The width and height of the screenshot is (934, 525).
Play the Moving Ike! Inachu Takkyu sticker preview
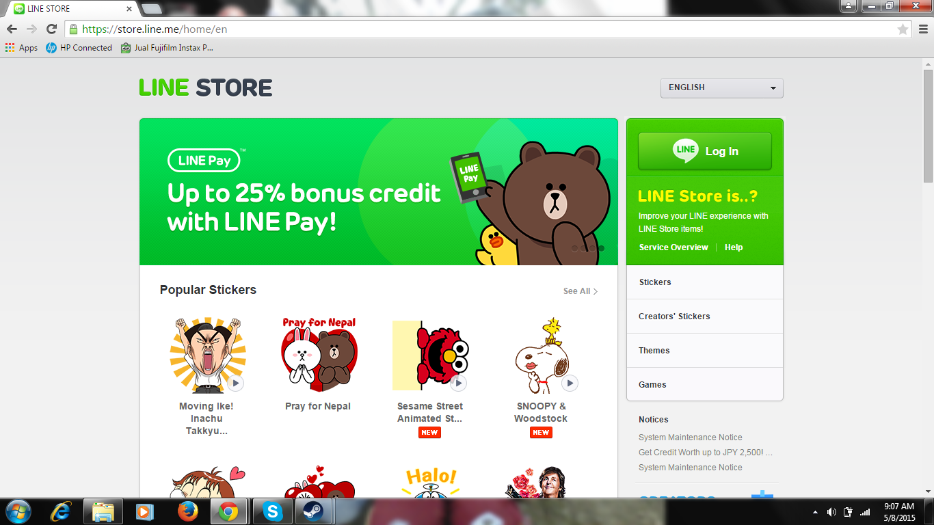(x=235, y=383)
